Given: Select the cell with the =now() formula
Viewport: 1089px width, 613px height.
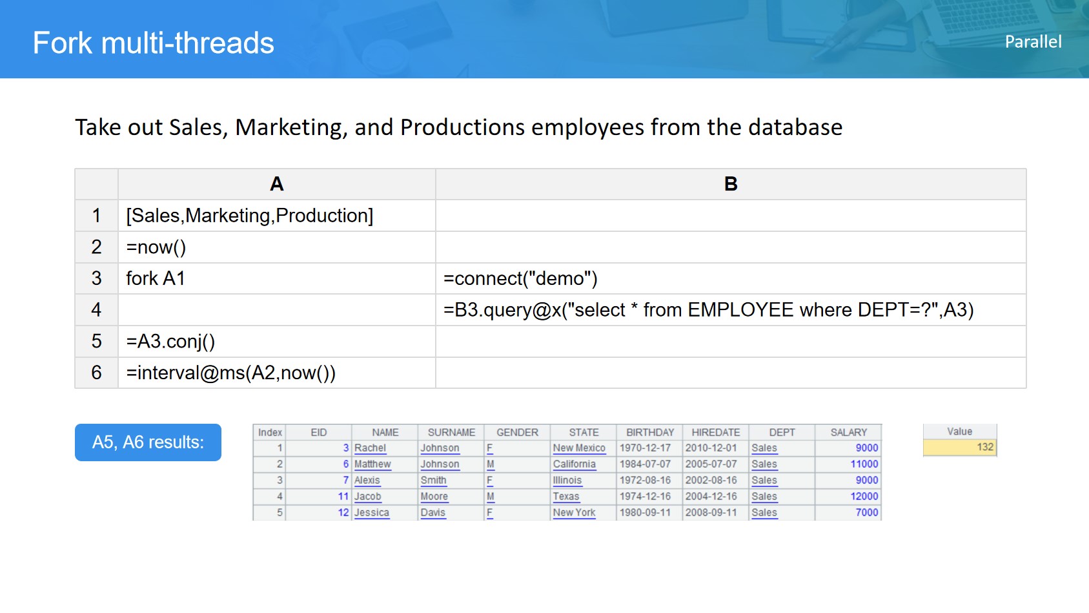Looking at the screenshot, I should click(156, 247).
